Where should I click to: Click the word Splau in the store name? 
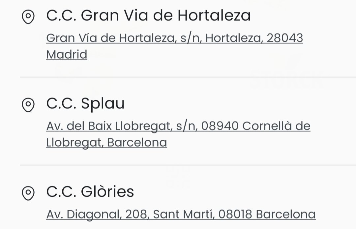(x=103, y=104)
